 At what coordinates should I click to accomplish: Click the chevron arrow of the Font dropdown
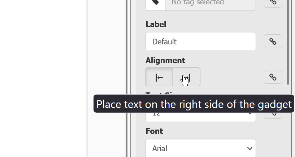click(250, 148)
